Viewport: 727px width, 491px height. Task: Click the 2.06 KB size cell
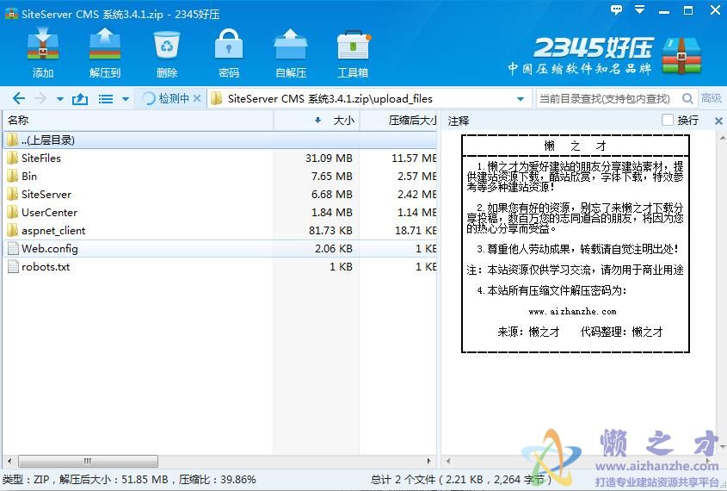pos(333,249)
